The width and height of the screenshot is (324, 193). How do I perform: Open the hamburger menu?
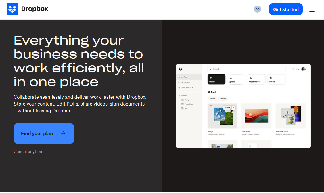pyautogui.click(x=312, y=9)
